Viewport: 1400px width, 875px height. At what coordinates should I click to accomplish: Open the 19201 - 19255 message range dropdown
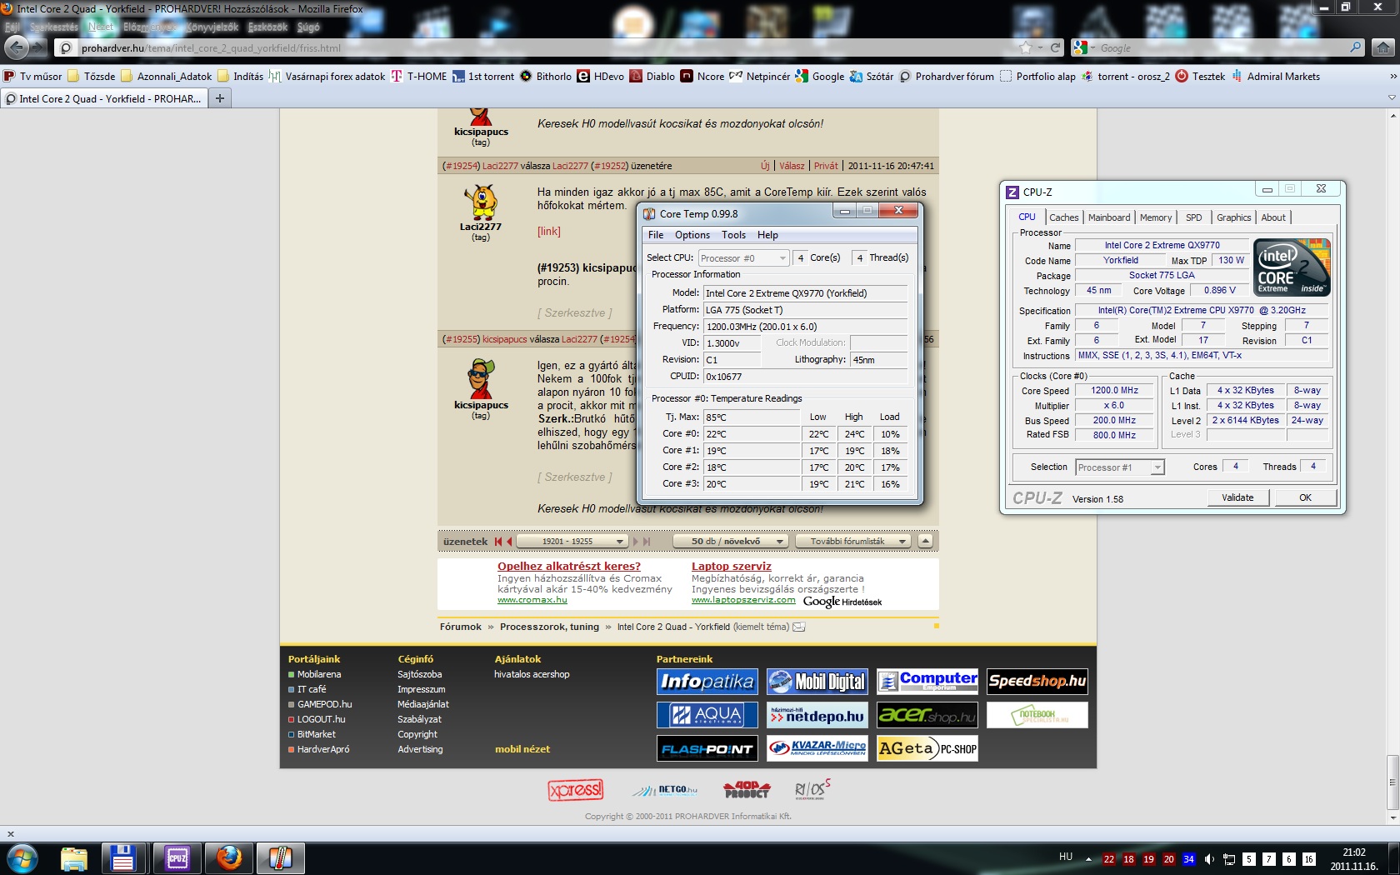572,542
